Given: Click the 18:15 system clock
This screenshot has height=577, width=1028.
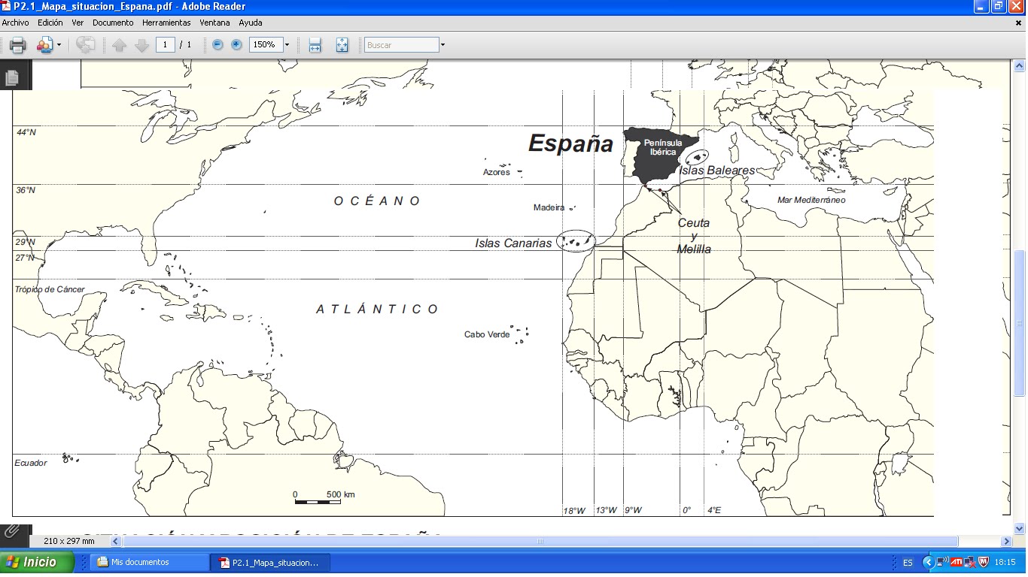Looking at the screenshot, I should [x=1005, y=562].
